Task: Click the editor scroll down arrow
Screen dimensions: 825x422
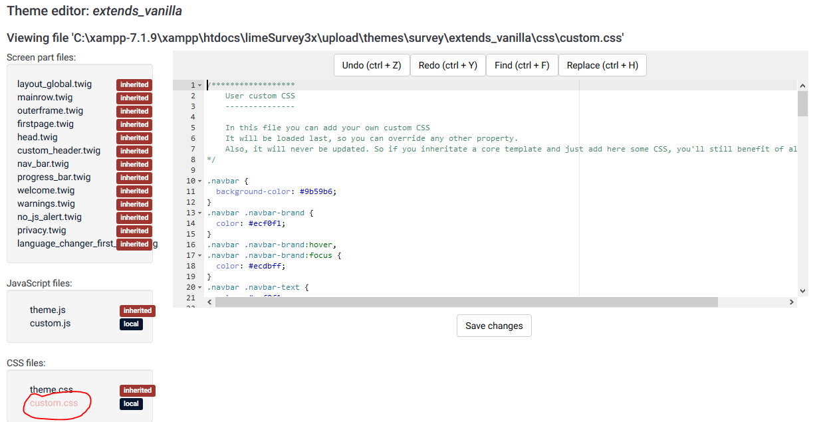Action: click(x=802, y=290)
